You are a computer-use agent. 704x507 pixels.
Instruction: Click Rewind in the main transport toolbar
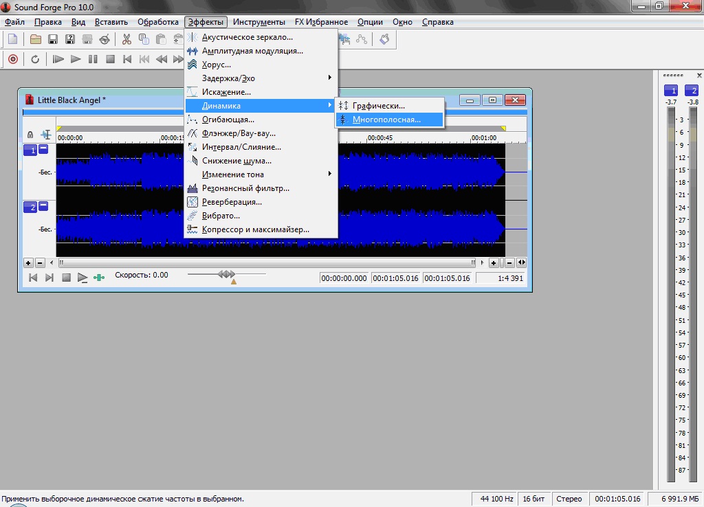click(161, 59)
